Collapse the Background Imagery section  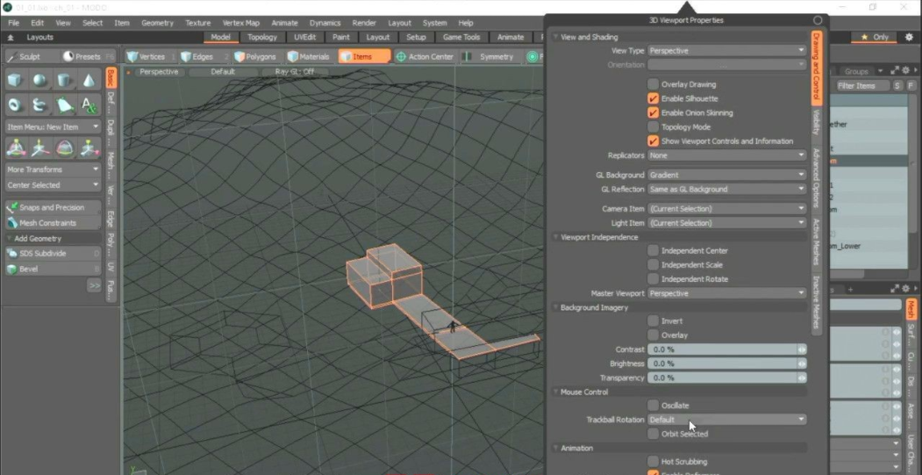tap(556, 307)
